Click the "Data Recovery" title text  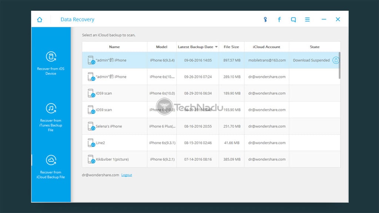pos(77,19)
